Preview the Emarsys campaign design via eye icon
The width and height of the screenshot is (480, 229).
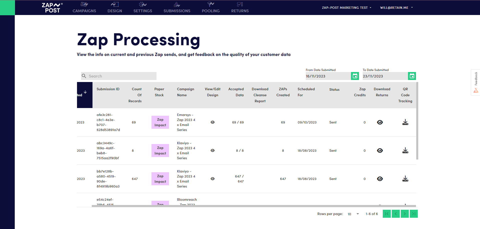pos(212,122)
